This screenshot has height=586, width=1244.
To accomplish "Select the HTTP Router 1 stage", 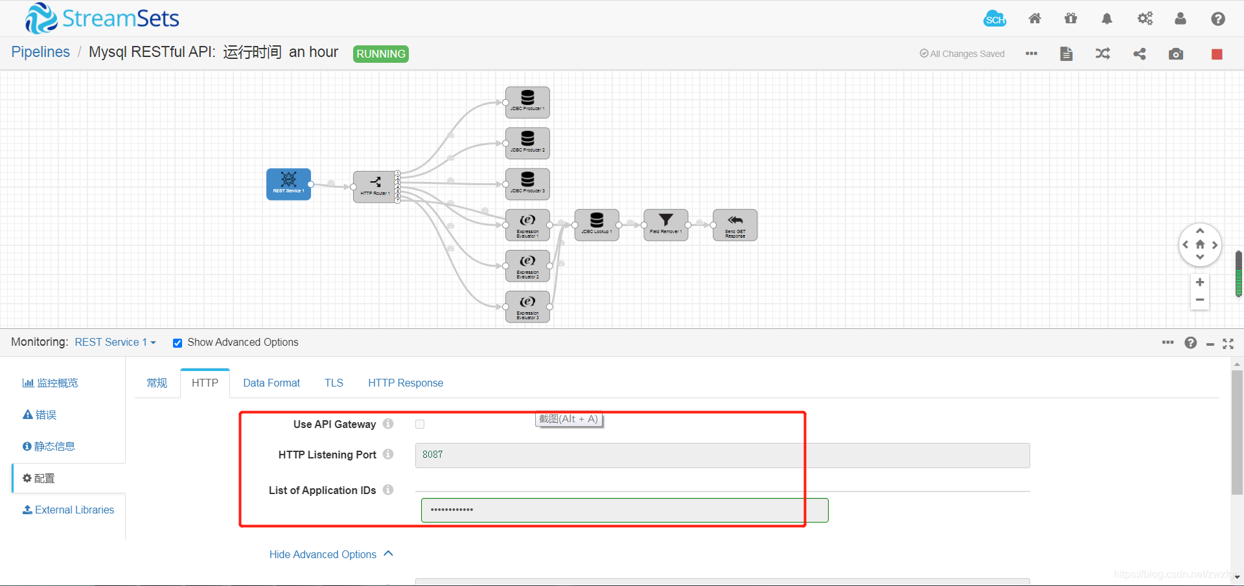I will coord(375,186).
